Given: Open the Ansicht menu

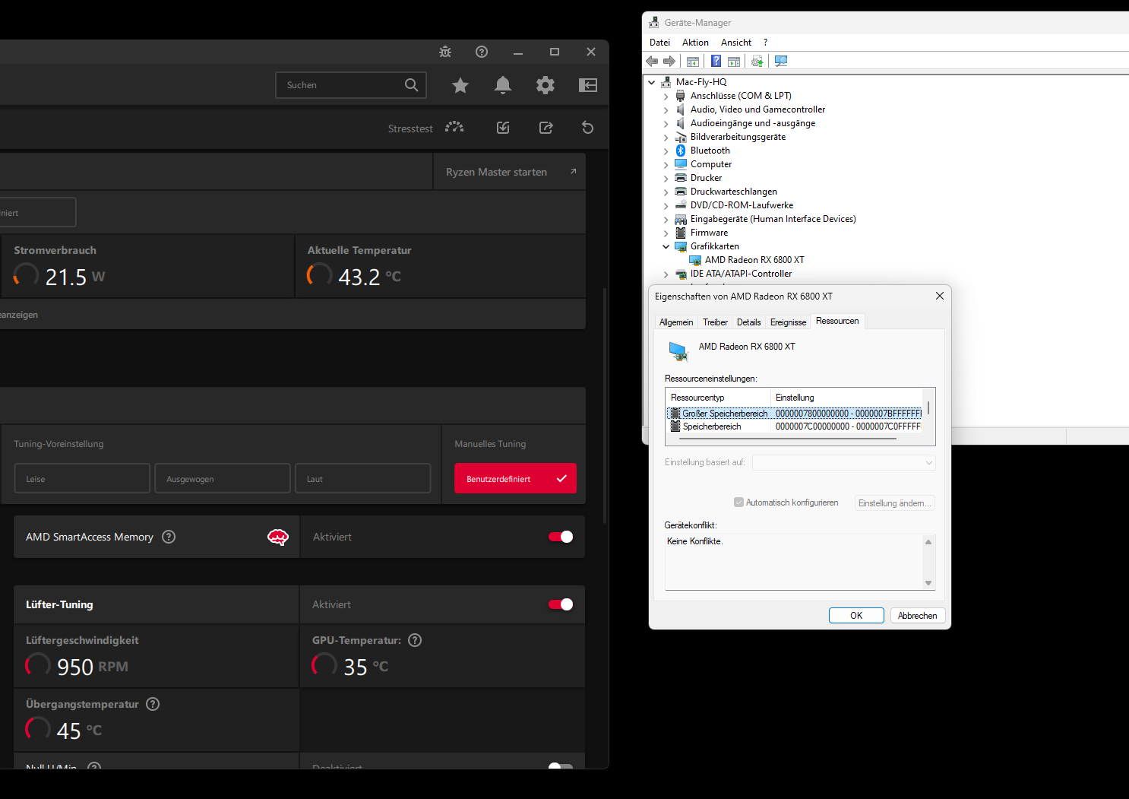Looking at the screenshot, I should click(x=736, y=43).
